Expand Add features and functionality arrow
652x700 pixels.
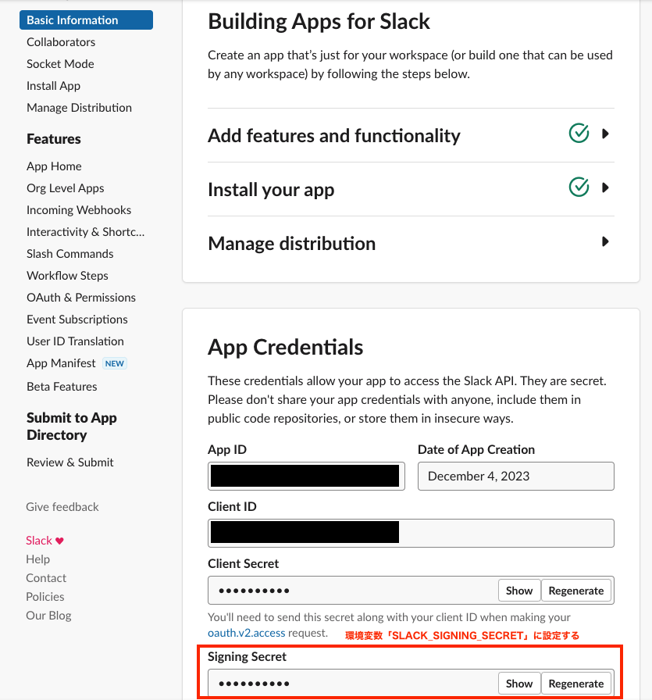click(605, 134)
